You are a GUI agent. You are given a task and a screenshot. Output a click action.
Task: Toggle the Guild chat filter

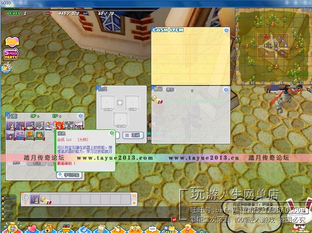pyautogui.click(x=7, y=218)
